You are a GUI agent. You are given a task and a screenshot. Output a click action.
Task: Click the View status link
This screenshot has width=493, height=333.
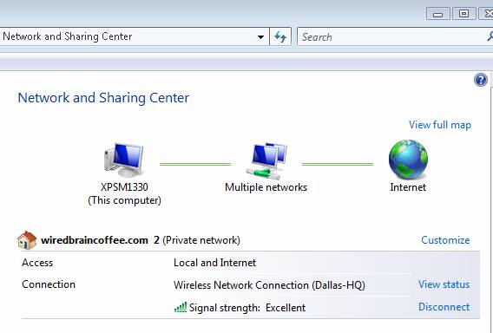tap(444, 284)
